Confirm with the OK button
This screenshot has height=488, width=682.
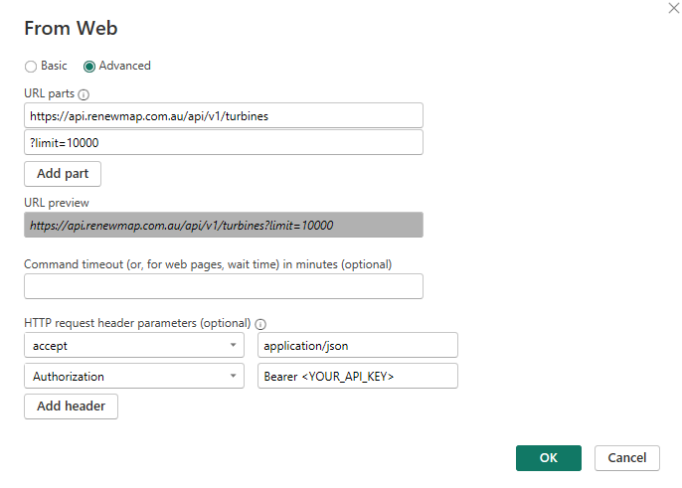[549, 457]
